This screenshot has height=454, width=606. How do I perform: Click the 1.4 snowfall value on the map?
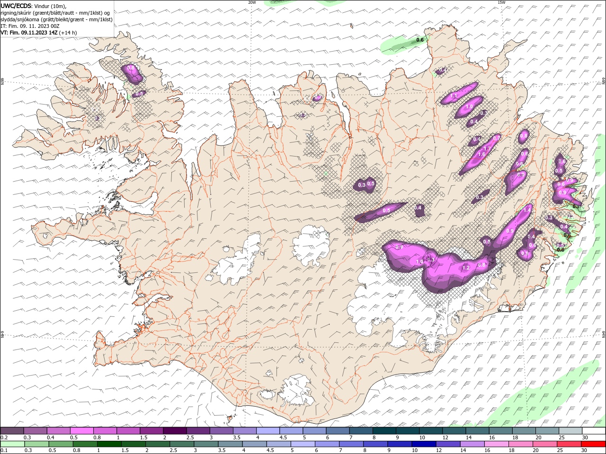tap(527, 210)
